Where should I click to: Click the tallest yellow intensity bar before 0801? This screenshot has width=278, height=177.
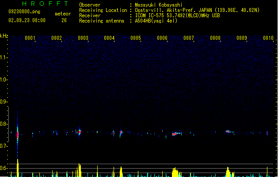(18, 168)
